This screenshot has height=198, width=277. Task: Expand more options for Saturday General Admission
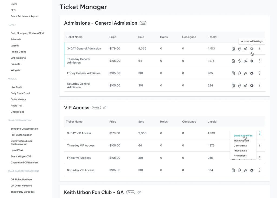pyautogui.click(x=260, y=86)
